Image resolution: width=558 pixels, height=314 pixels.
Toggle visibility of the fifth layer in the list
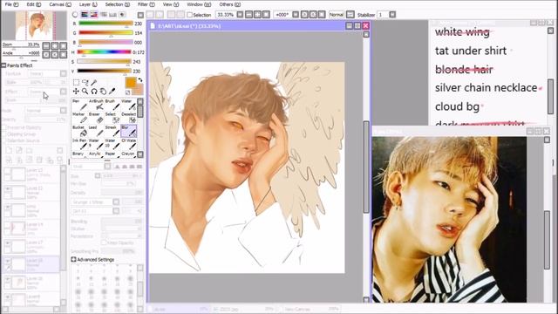pos(7,243)
